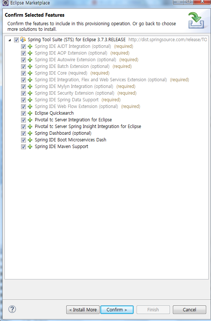Toggle Spring IDE Integration, Flex and Web Services checkbox
The width and height of the screenshot is (211, 321).
[23, 80]
